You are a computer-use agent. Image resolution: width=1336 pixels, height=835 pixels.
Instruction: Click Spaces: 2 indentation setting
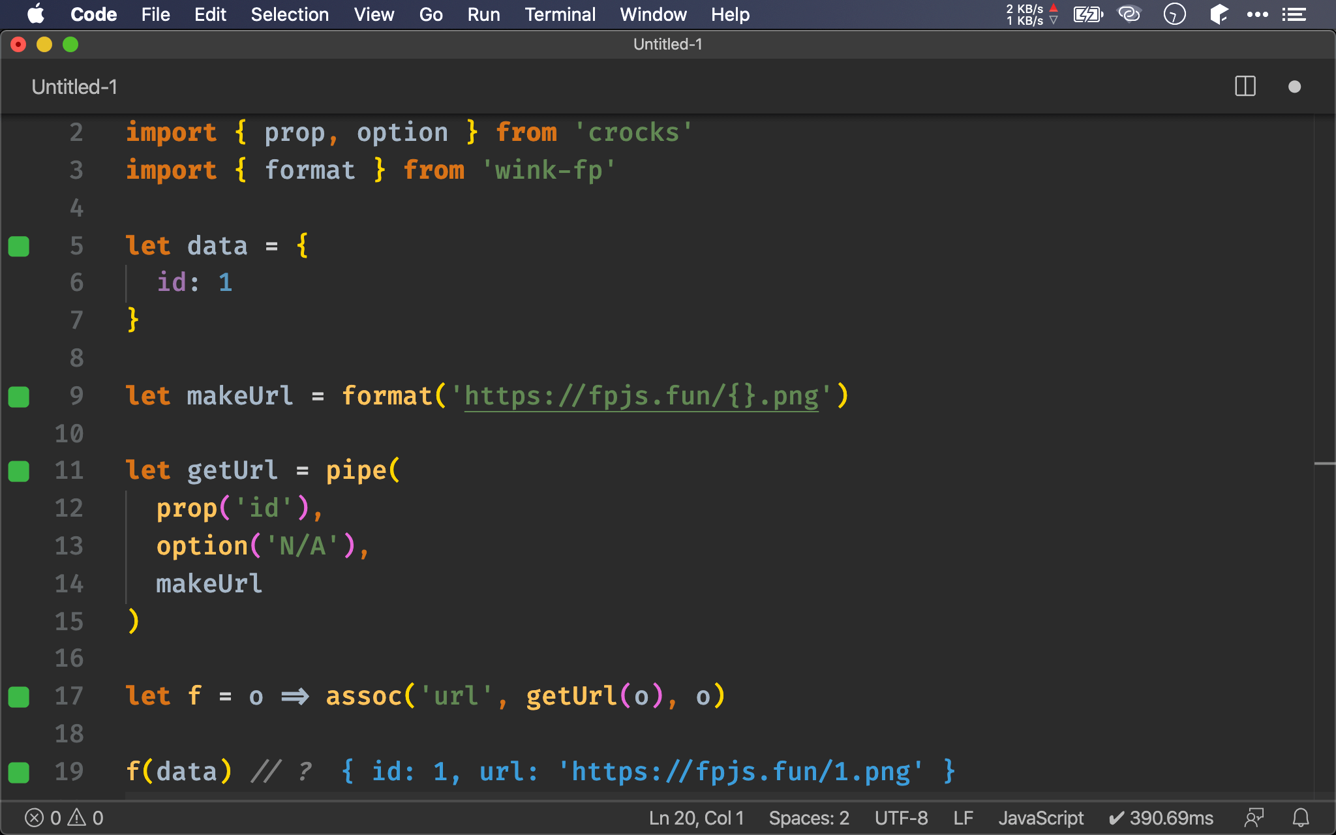pos(809,817)
